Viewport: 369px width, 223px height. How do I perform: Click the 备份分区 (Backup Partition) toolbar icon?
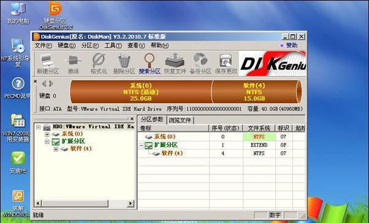[200, 64]
